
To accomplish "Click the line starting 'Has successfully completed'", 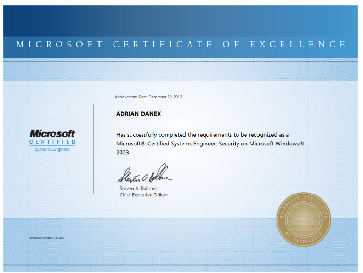I will [x=202, y=135].
